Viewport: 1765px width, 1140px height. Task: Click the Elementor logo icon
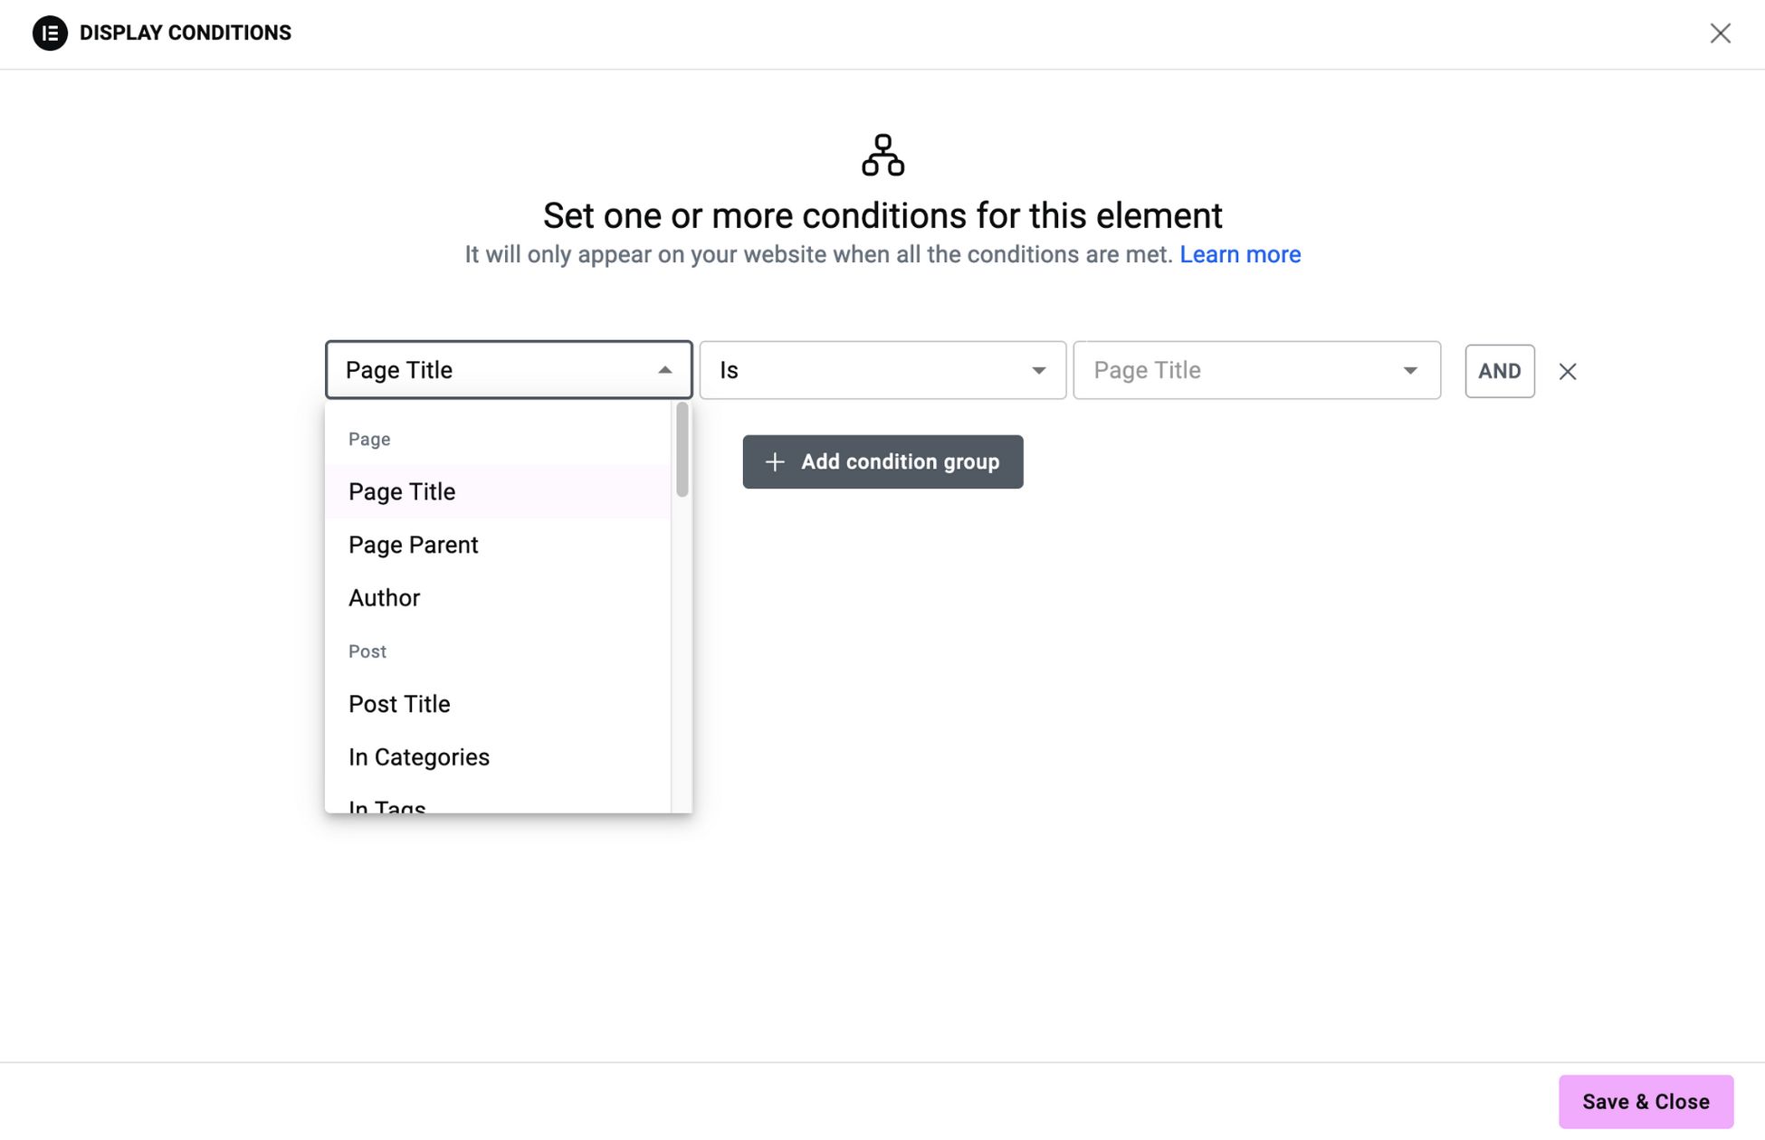pos(50,33)
